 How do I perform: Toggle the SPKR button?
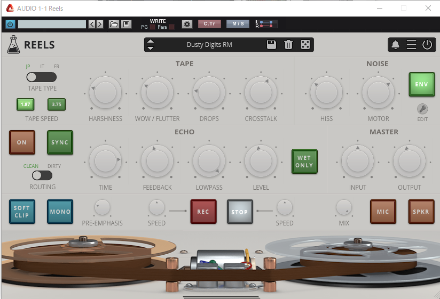click(421, 212)
